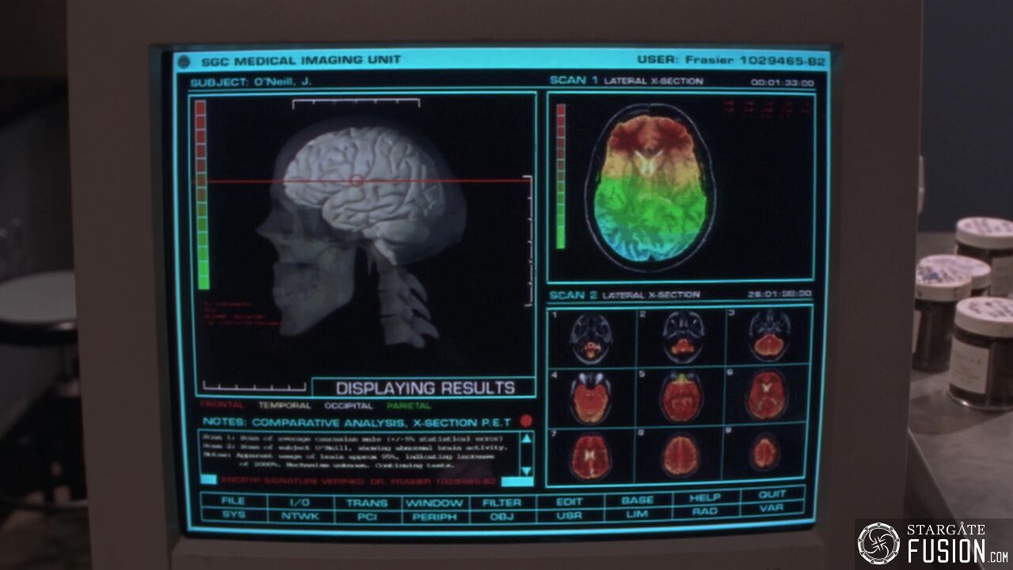Screen dimensions: 1013x570
Task: Open the WINDOW menu
Action: tap(434, 502)
